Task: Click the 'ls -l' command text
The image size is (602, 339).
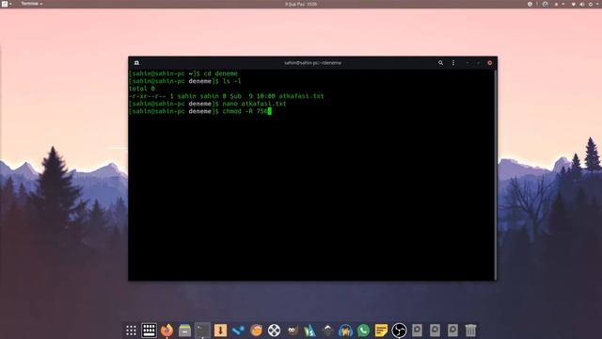Action: click(x=232, y=81)
